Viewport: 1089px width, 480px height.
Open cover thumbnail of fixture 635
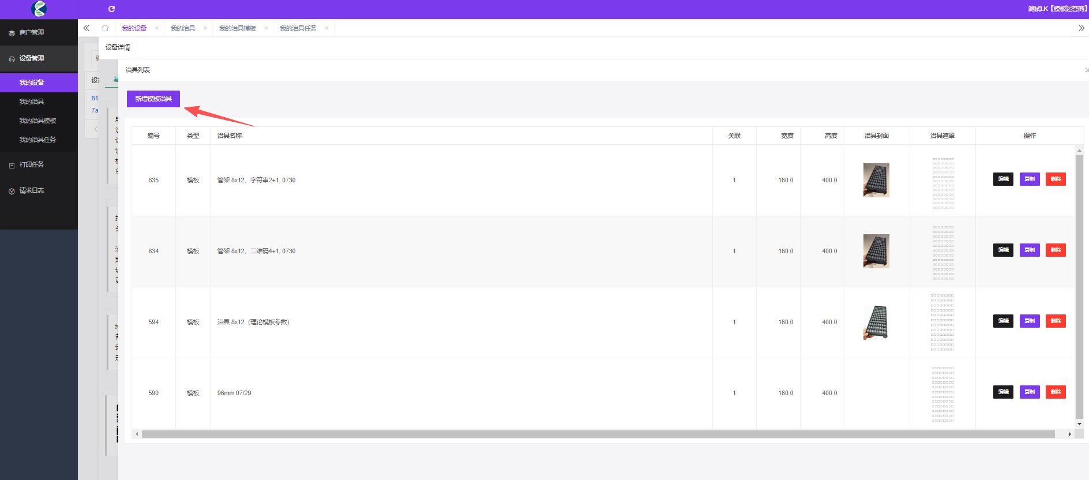point(876,180)
